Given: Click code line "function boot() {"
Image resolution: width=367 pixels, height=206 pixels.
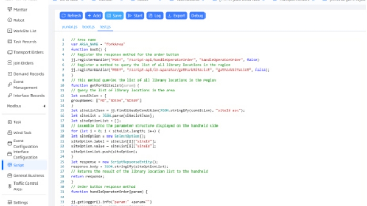Looking at the screenshot, I should pyautogui.click(x=89, y=50).
